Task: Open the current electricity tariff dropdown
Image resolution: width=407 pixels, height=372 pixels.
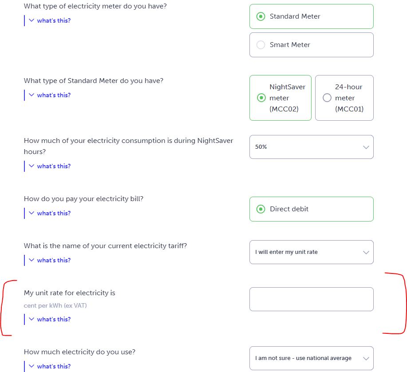Action: [x=311, y=252]
